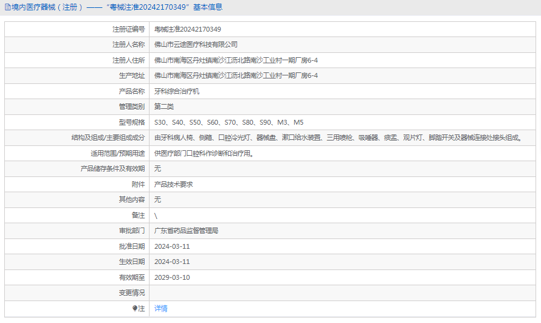This screenshot has width=541, height=323.
Task: Click the lightbulb icon next to 注
Action: click(x=135, y=308)
